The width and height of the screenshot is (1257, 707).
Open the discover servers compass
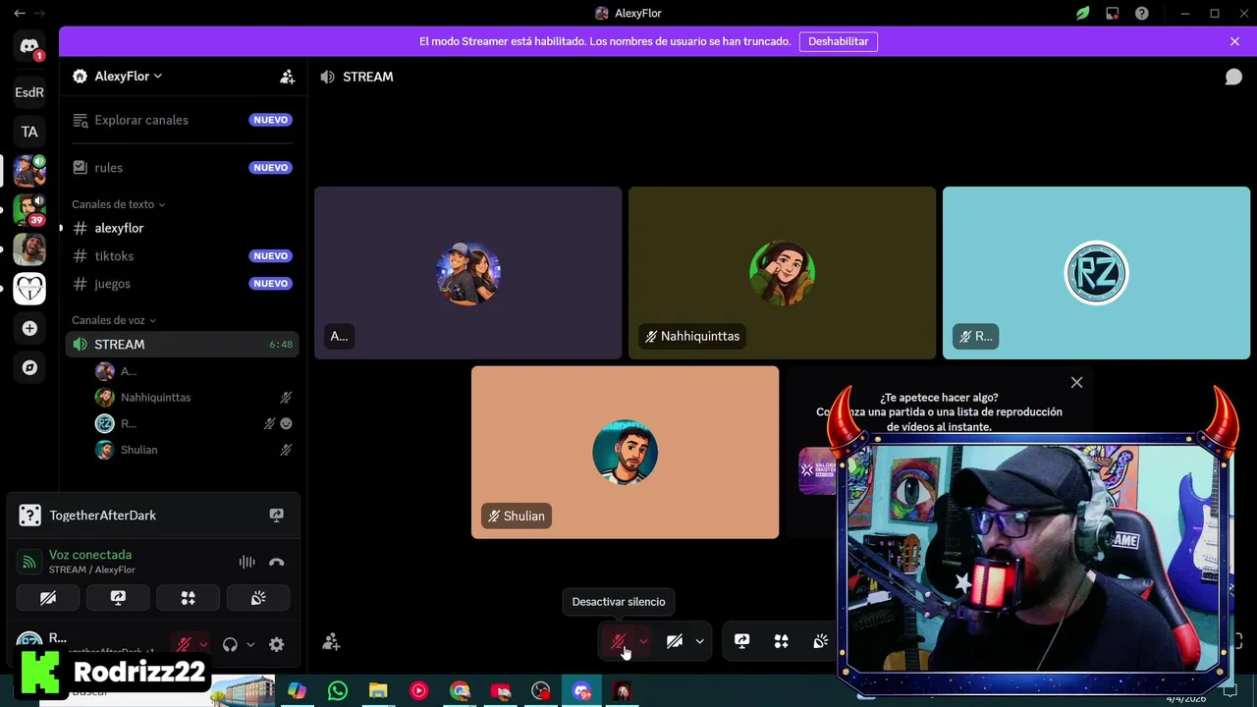pyautogui.click(x=29, y=367)
